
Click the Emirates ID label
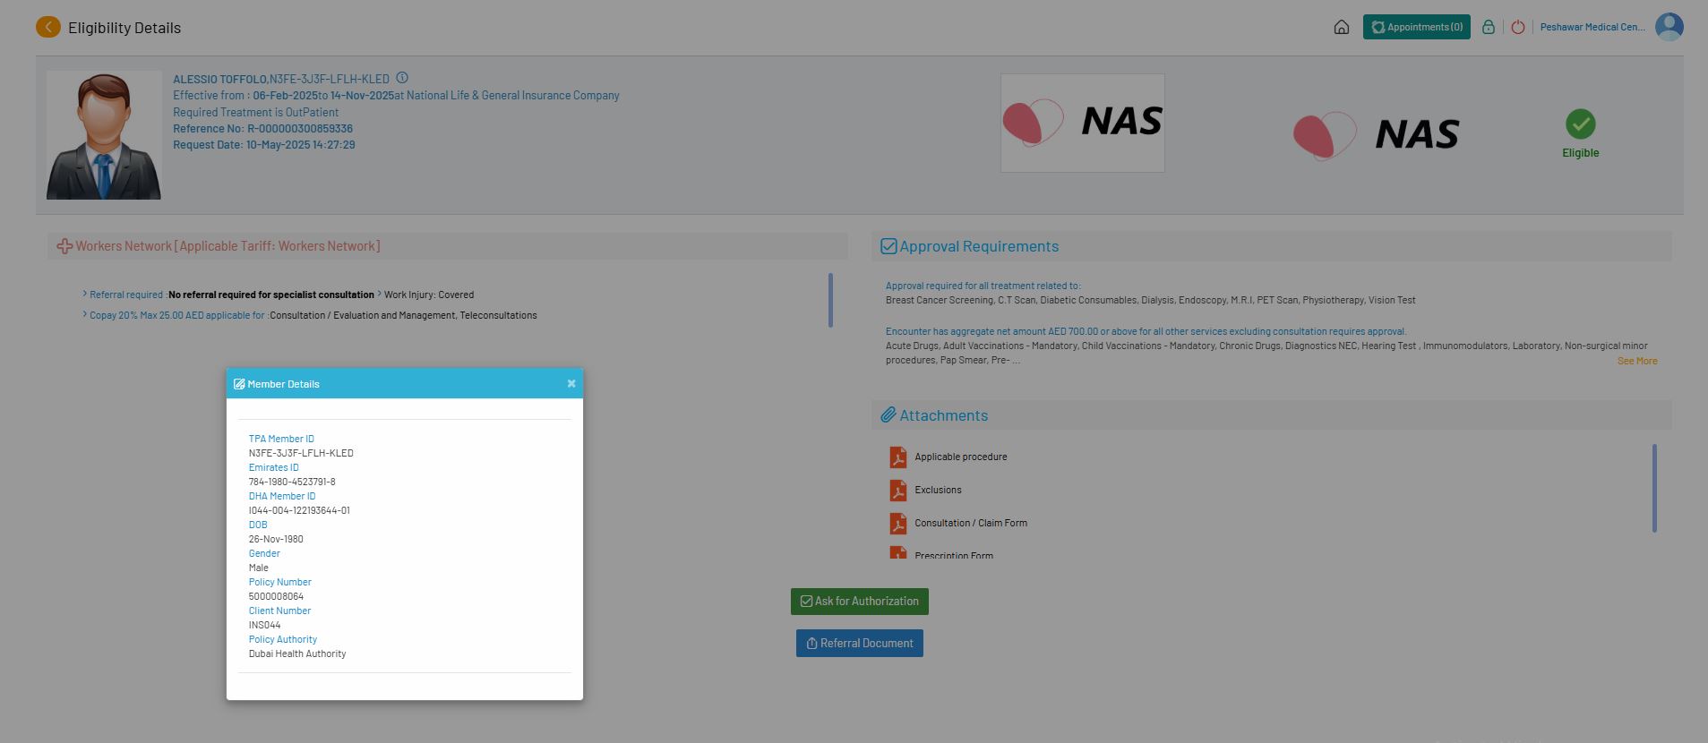pos(274,467)
